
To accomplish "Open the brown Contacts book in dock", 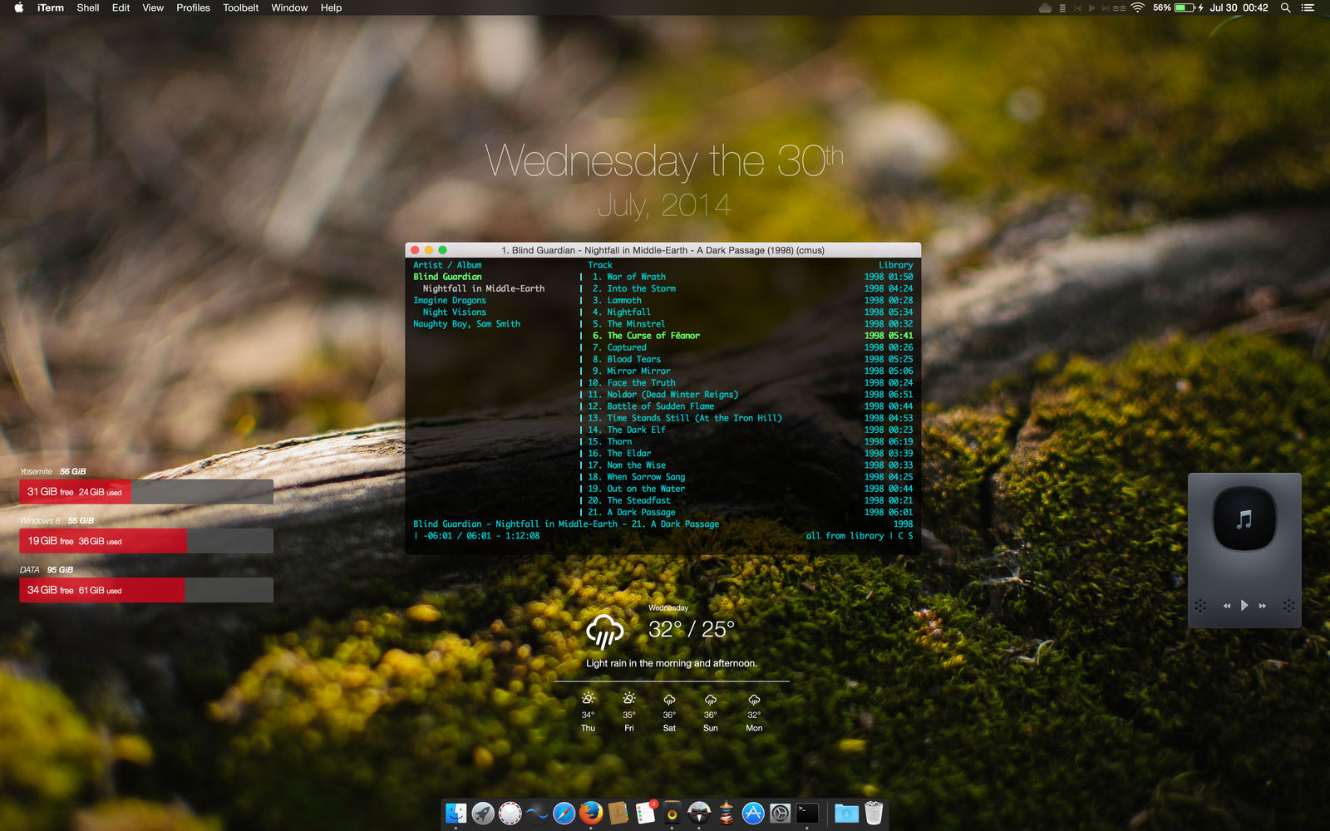I will [618, 813].
